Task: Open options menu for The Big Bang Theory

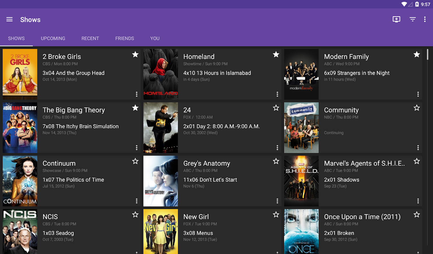Action: tap(137, 148)
